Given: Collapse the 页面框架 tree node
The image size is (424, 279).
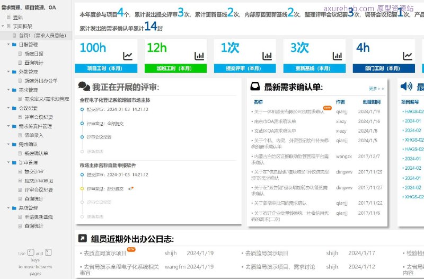Looking at the screenshot, I should point(3,26).
